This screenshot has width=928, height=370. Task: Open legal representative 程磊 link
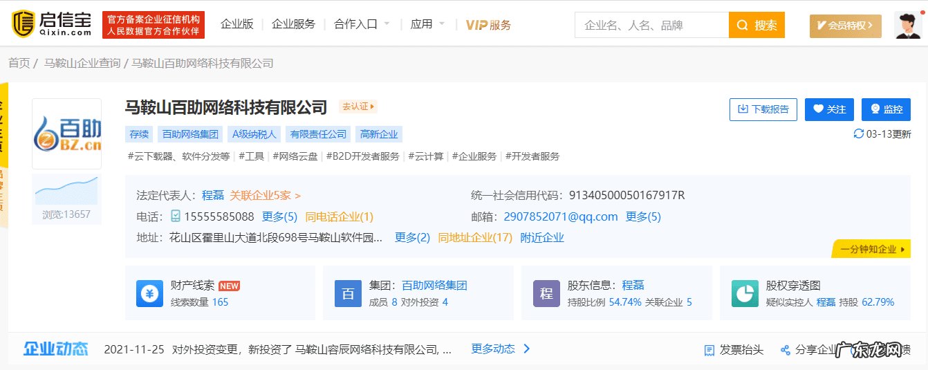point(213,196)
